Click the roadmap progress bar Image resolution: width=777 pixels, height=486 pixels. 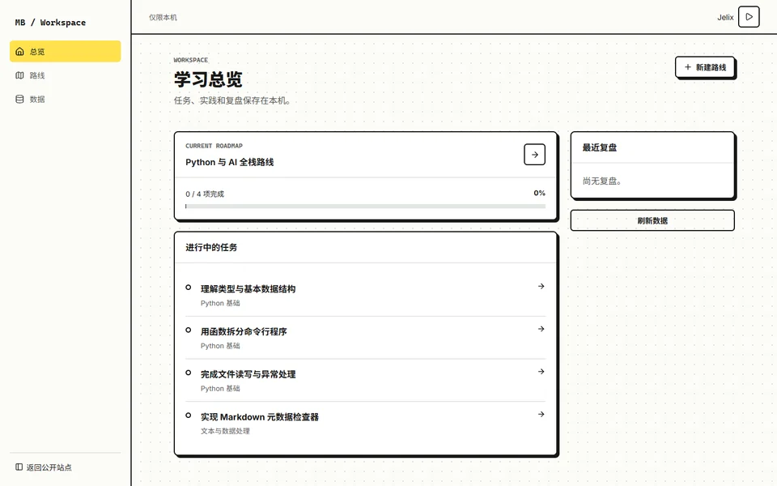coord(366,207)
